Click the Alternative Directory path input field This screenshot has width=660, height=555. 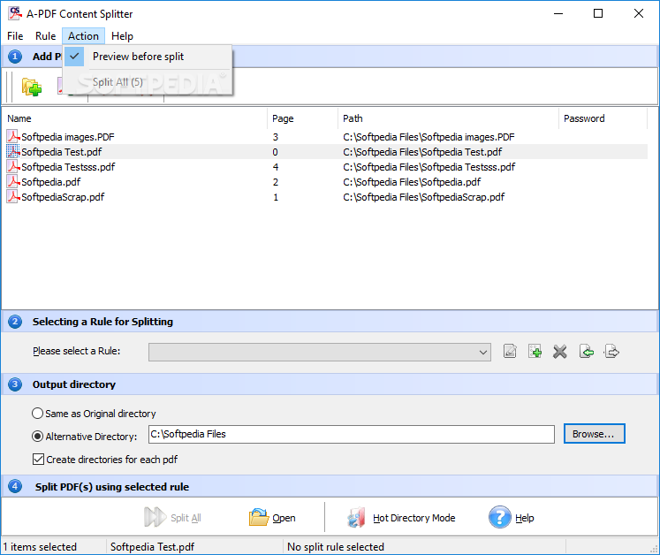[x=351, y=434]
